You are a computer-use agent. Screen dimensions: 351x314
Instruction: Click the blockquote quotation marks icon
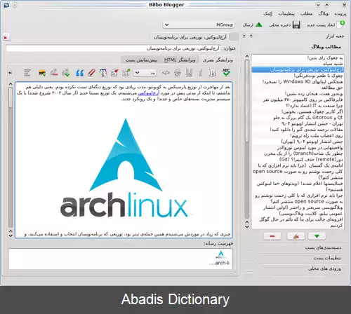79,73
